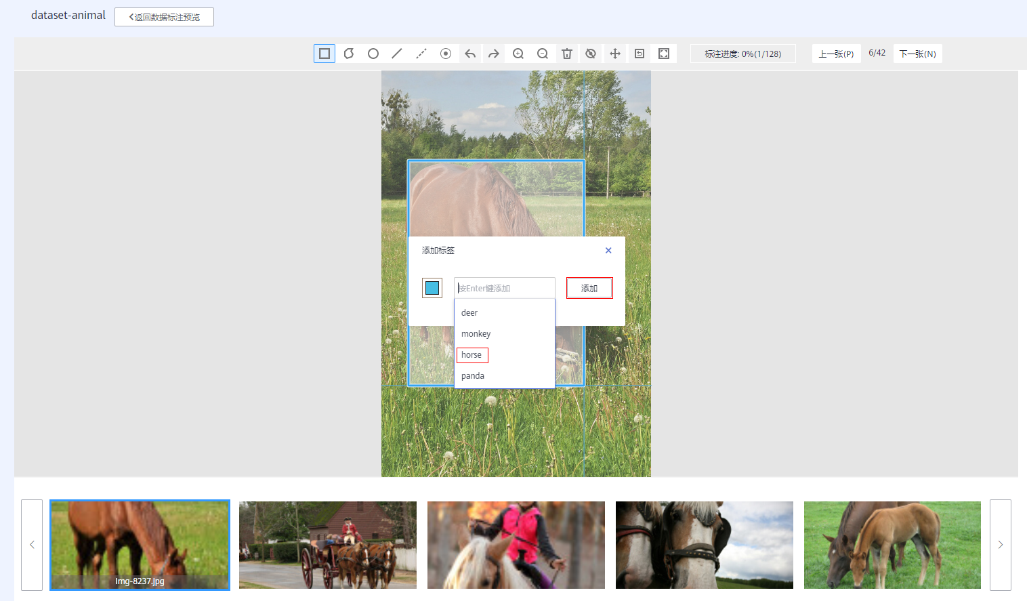The height and width of the screenshot is (601, 1027).
Task: Select the dashed line tool
Action: (421, 54)
